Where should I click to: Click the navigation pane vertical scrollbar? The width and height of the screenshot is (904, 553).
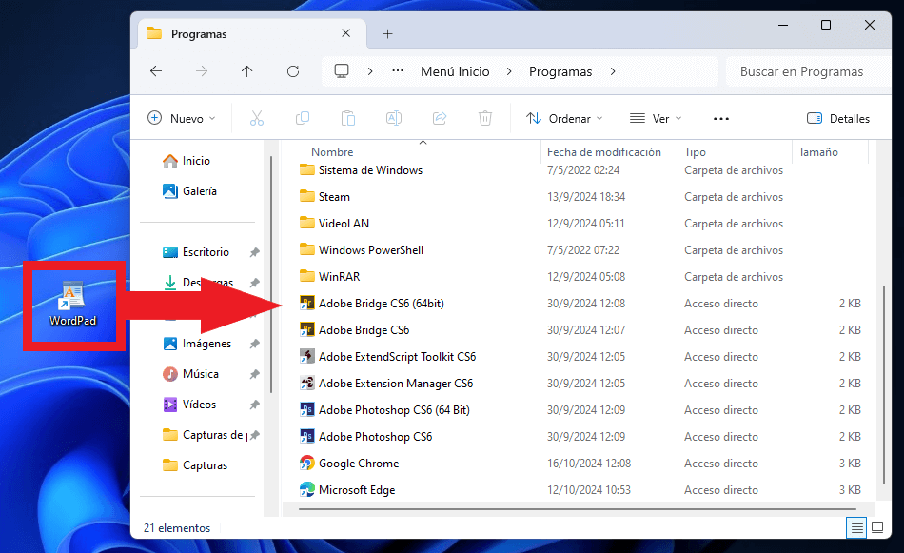pyautogui.click(x=270, y=274)
